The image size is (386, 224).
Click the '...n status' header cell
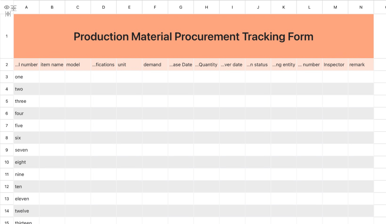click(258, 64)
